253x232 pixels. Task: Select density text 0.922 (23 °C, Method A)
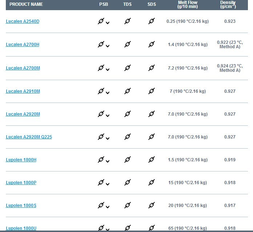[x=230, y=45]
